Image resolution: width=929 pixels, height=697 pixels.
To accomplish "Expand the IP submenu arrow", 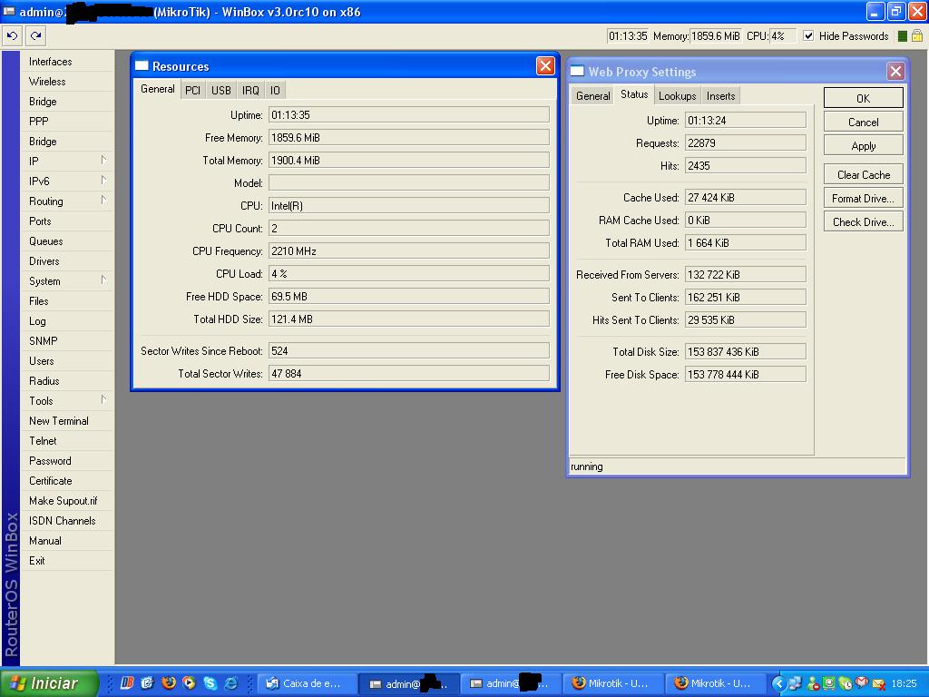I will click(x=103, y=160).
